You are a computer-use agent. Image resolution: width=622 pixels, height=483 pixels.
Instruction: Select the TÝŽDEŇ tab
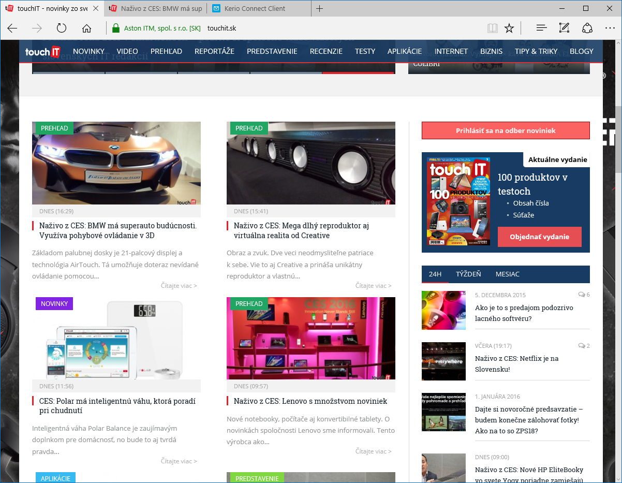click(468, 274)
